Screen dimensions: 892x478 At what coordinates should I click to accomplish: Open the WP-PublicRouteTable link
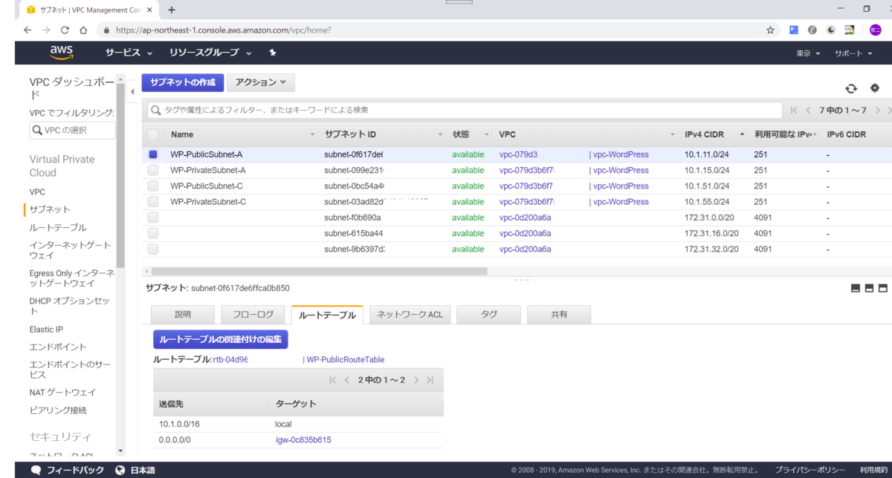pyautogui.click(x=346, y=359)
